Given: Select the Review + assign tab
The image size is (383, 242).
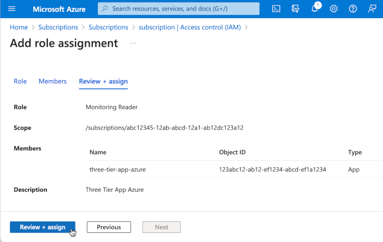Looking at the screenshot, I should tap(103, 81).
